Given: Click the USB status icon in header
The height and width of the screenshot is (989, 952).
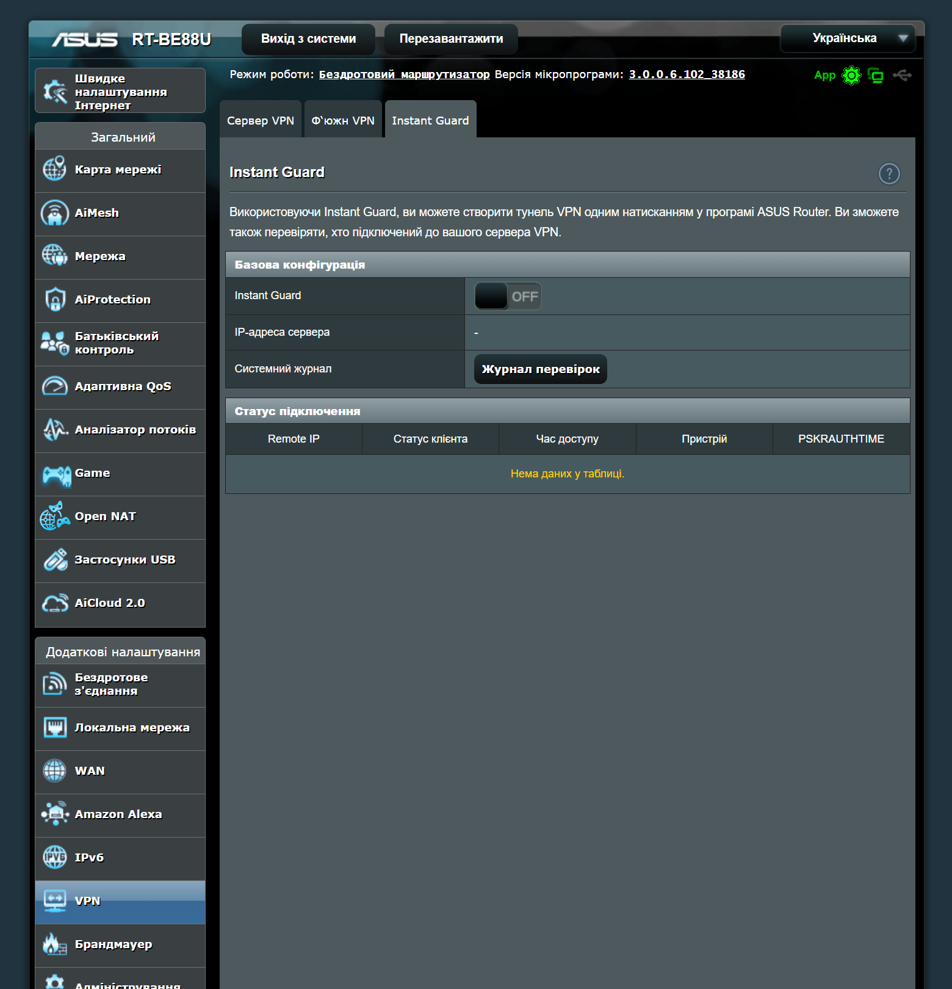Looking at the screenshot, I should tap(902, 75).
